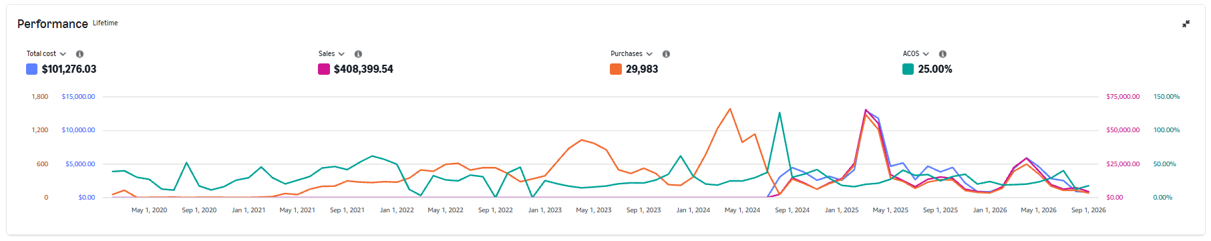The height and width of the screenshot is (241, 1211).
Task: Click the 1,800 purchases axis label
Action: (x=40, y=97)
